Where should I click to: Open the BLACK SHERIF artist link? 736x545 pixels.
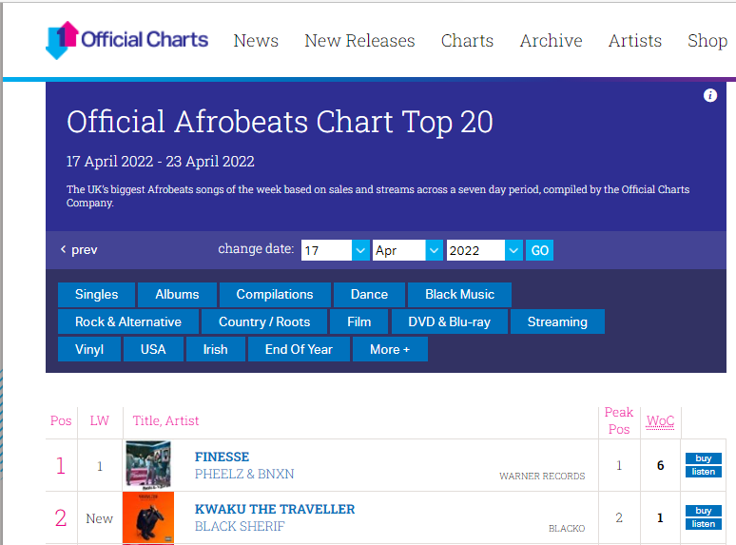tap(240, 526)
